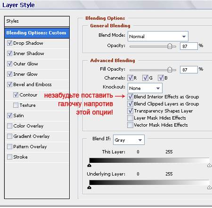
Task: Open the Outer Glow settings label
Action: click(x=25, y=64)
